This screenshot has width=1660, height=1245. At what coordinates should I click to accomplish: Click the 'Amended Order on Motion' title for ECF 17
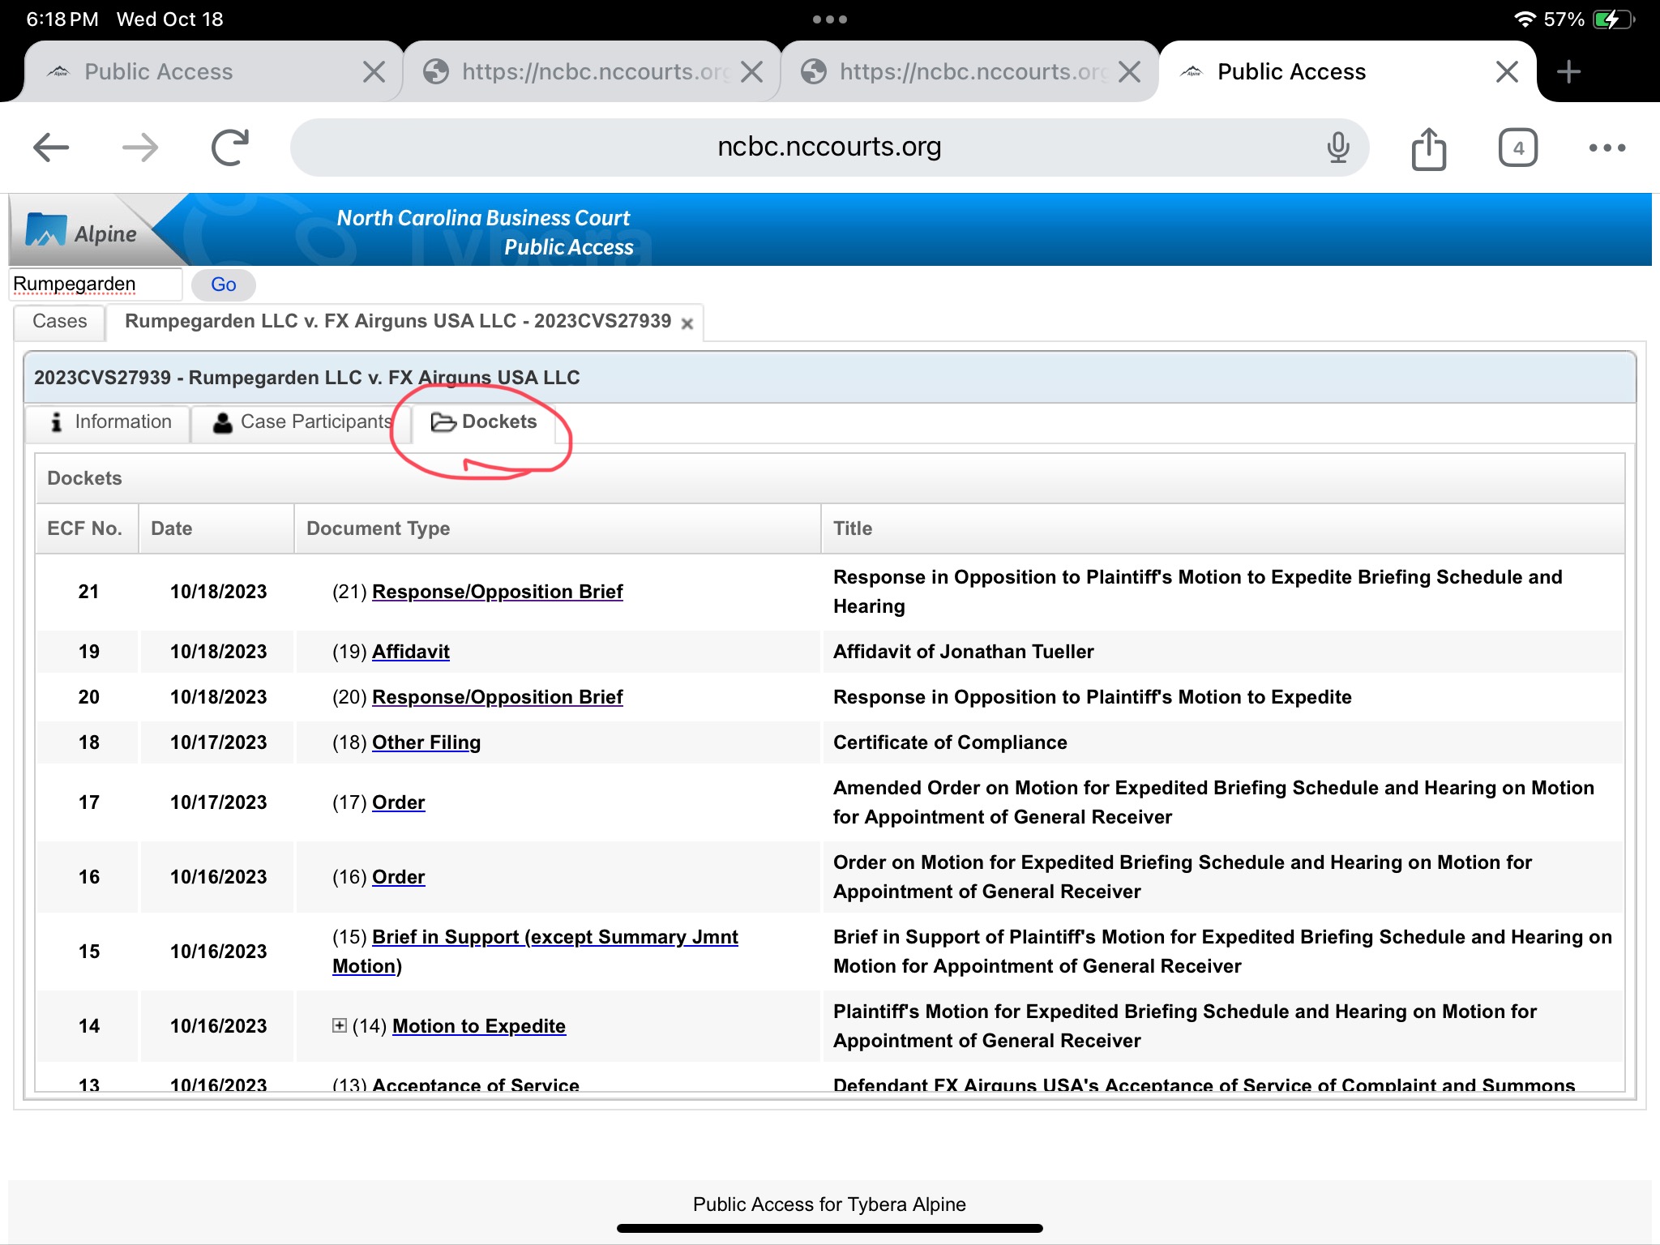(x=1213, y=802)
